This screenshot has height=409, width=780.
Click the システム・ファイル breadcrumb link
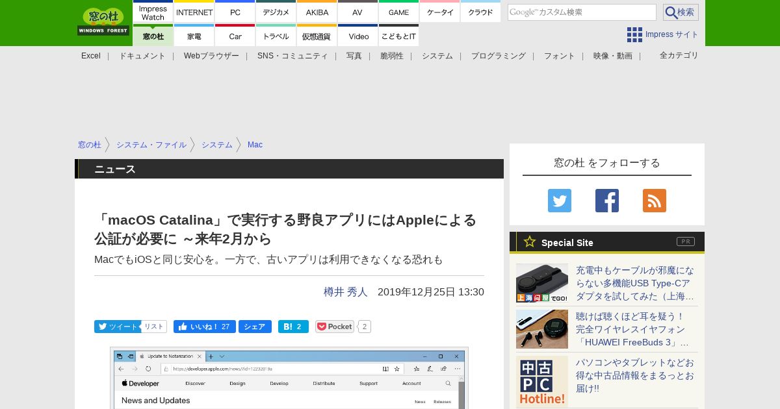point(151,145)
